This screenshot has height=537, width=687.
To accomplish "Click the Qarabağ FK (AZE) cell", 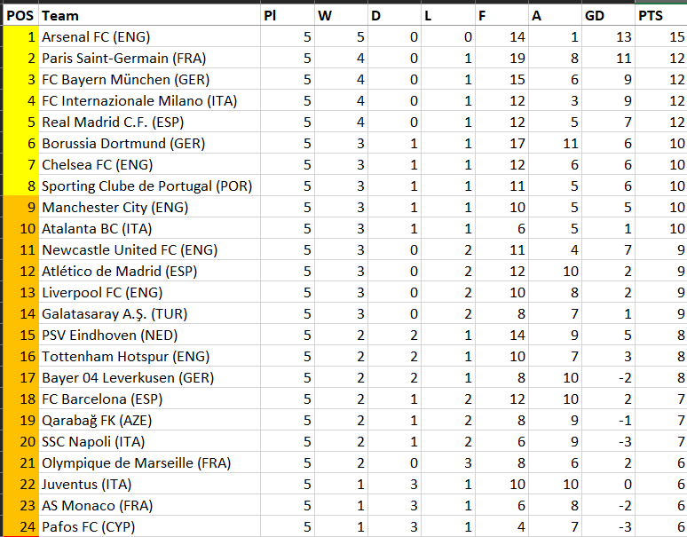I will point(149,420).
